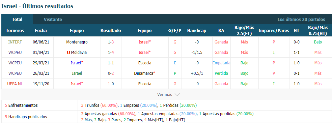Click the Bajo/Más 2.5(FT) column header
This screenshot has height=125, width=333.
244,30
